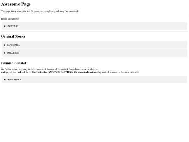Click the Awesome Page heading
Screen dimensions: 189x142
[x=16, y=4]
